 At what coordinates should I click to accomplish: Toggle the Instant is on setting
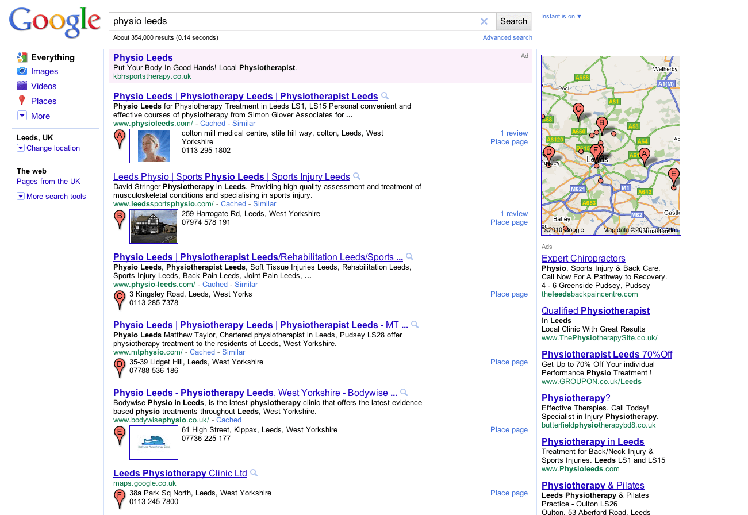pos(561,16)
